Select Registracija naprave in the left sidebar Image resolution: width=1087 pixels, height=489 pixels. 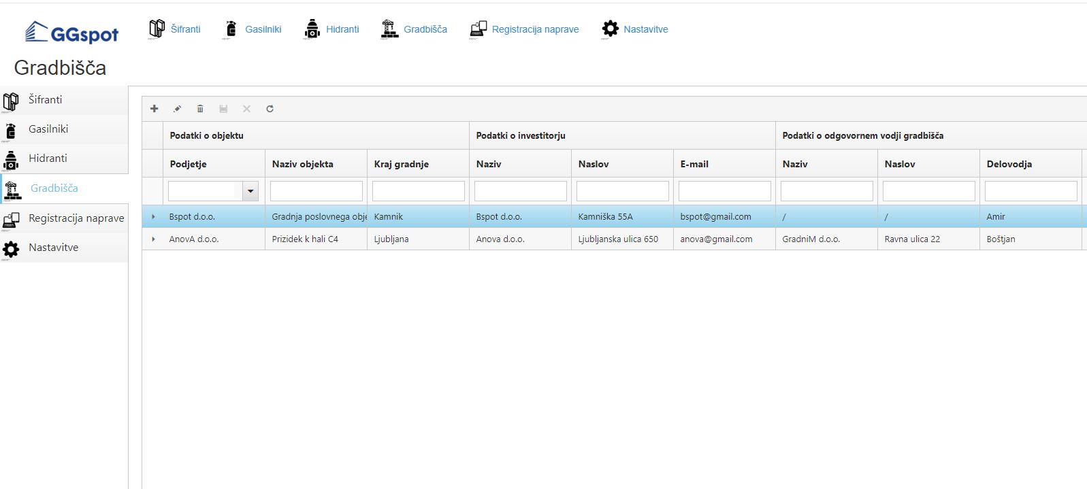tap(76, 218)
